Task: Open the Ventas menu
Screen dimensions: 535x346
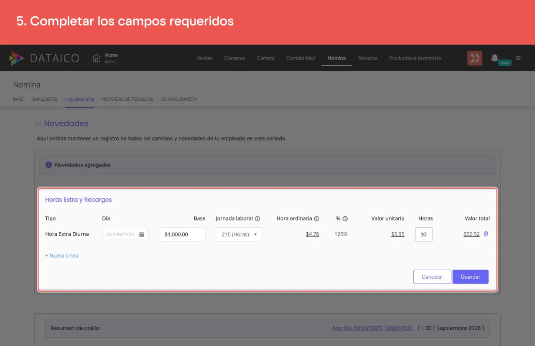Action: point(205,58)
